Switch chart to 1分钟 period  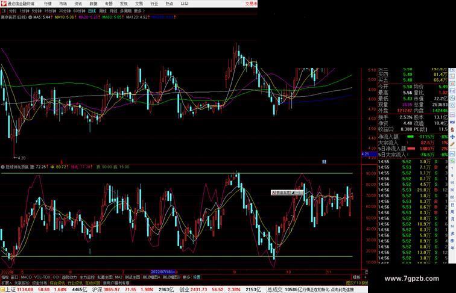24,11
